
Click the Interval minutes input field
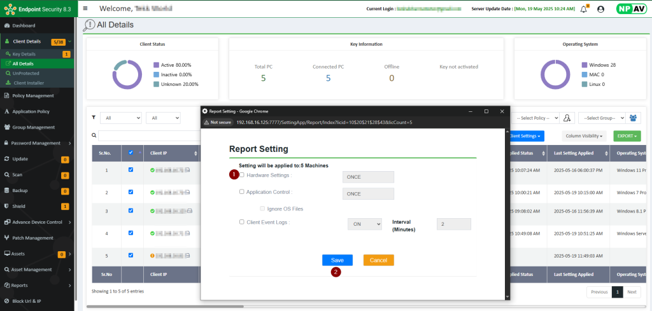[x=453, y=224]
